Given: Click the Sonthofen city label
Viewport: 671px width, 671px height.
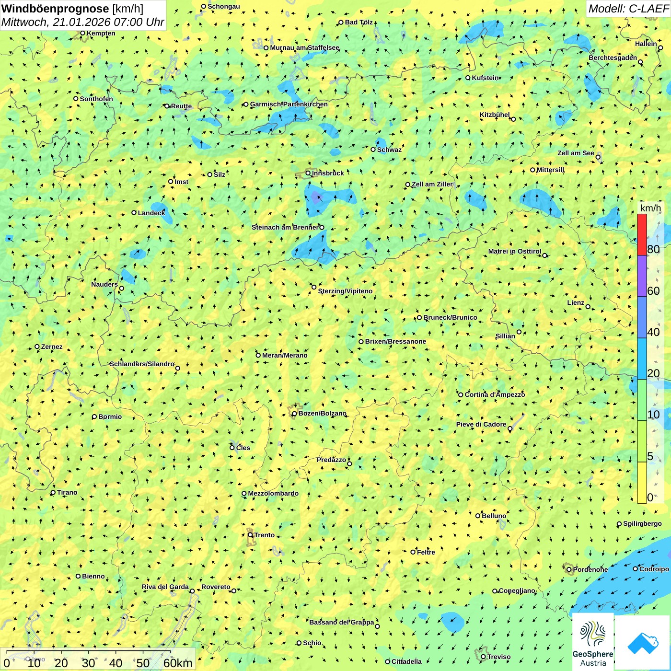Looking at the screenshot, I should (96, 99).
